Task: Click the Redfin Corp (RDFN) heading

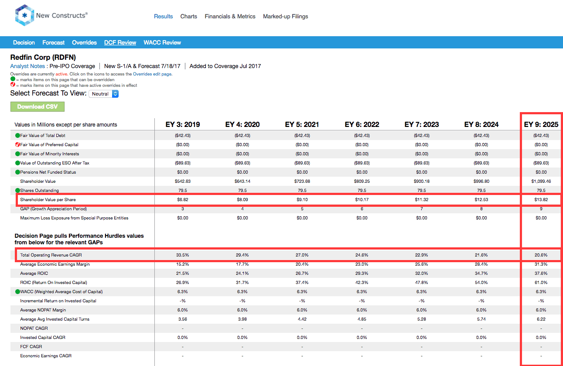Action: (x=43, y=57)
